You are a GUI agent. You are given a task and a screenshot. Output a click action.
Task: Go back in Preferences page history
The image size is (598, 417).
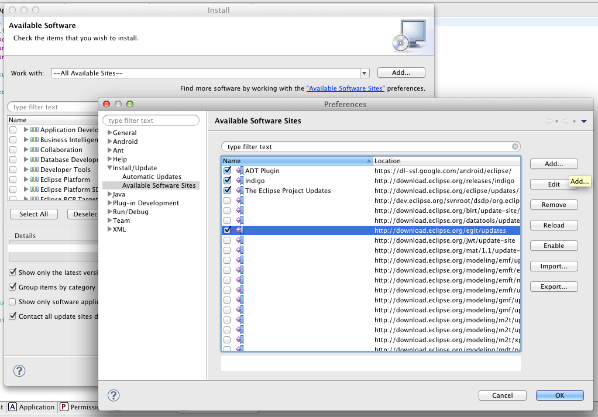[x=549, y=121]
